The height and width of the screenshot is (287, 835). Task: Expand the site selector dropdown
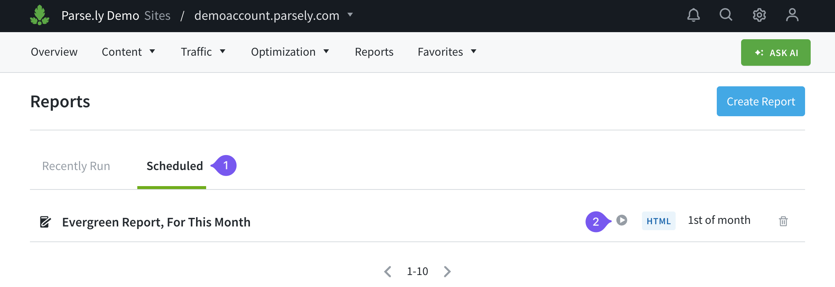click(350, 15)
